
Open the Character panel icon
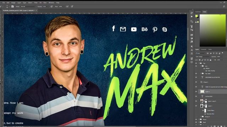click(x=192, y=50)
